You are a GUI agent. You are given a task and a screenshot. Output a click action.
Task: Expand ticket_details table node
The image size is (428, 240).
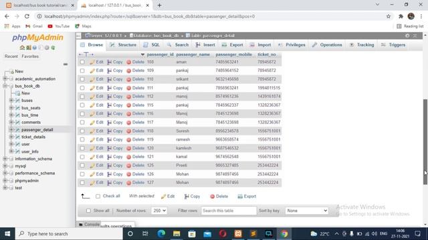click(11, 137)
